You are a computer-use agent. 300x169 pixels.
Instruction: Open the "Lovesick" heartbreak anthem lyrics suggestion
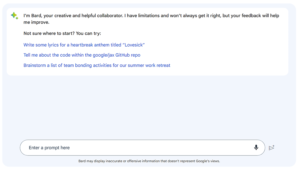point(84,45)
